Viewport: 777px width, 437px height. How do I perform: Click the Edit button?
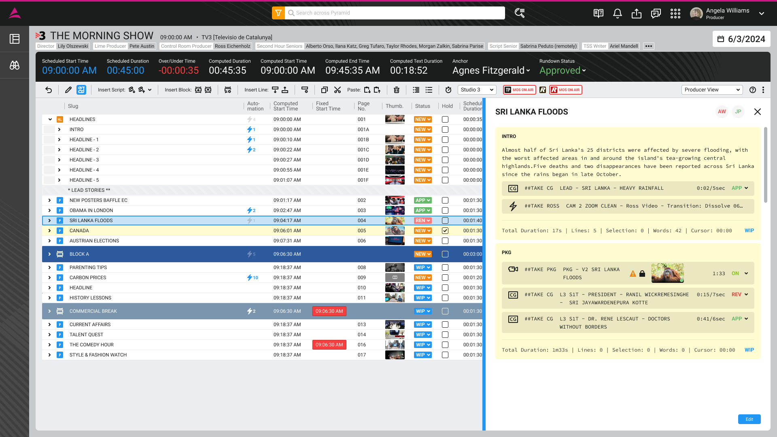click(749, 419)
